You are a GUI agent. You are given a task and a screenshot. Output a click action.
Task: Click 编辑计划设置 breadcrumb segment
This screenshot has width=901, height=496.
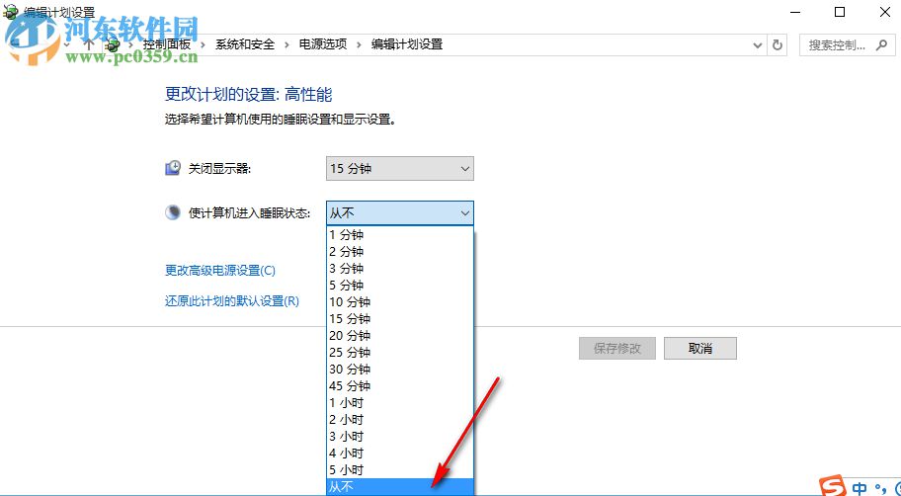tap(407, 44)
